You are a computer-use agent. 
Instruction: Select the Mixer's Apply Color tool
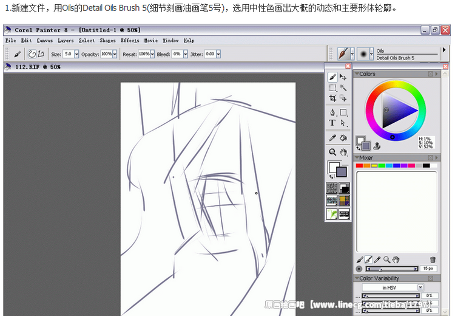(x=368, y=259)
